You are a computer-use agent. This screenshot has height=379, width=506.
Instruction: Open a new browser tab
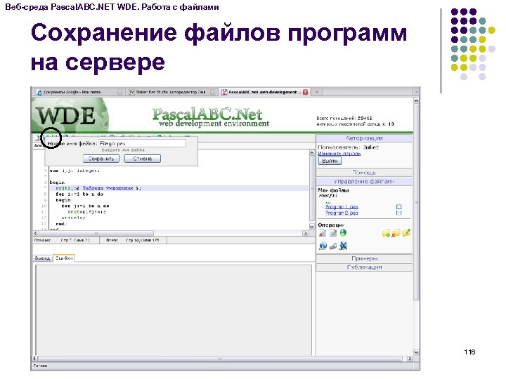317,92
